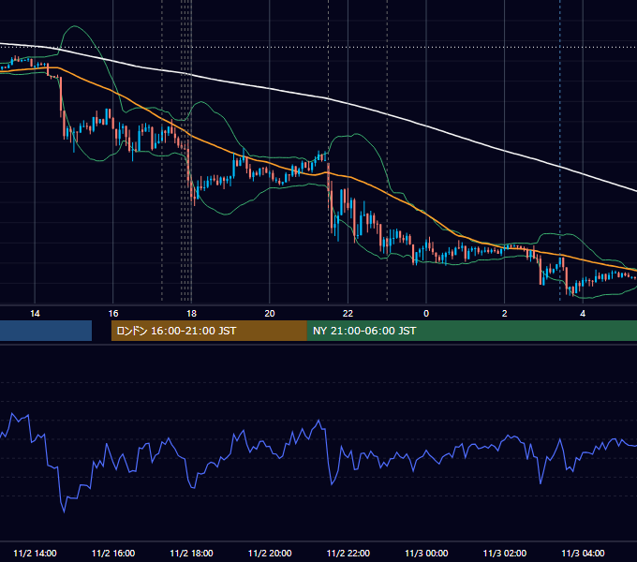Image resolution: width=637 pixels, height=562 pixels.
Task: Click the blue session bar before London
Action: coord(46,331)
